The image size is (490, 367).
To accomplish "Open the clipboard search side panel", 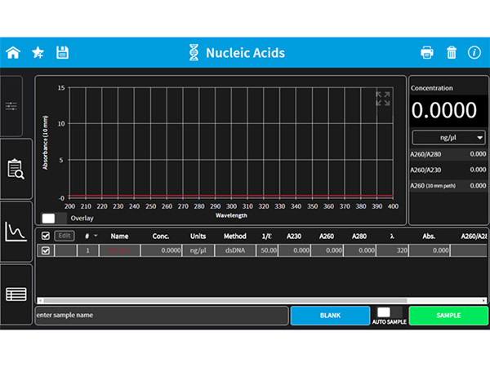I will pos(16,169).
